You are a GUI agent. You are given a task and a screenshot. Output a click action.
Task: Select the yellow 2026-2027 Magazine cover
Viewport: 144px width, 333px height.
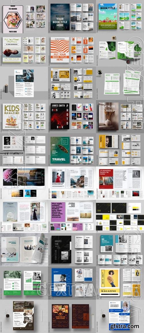(x=109, y=282)
